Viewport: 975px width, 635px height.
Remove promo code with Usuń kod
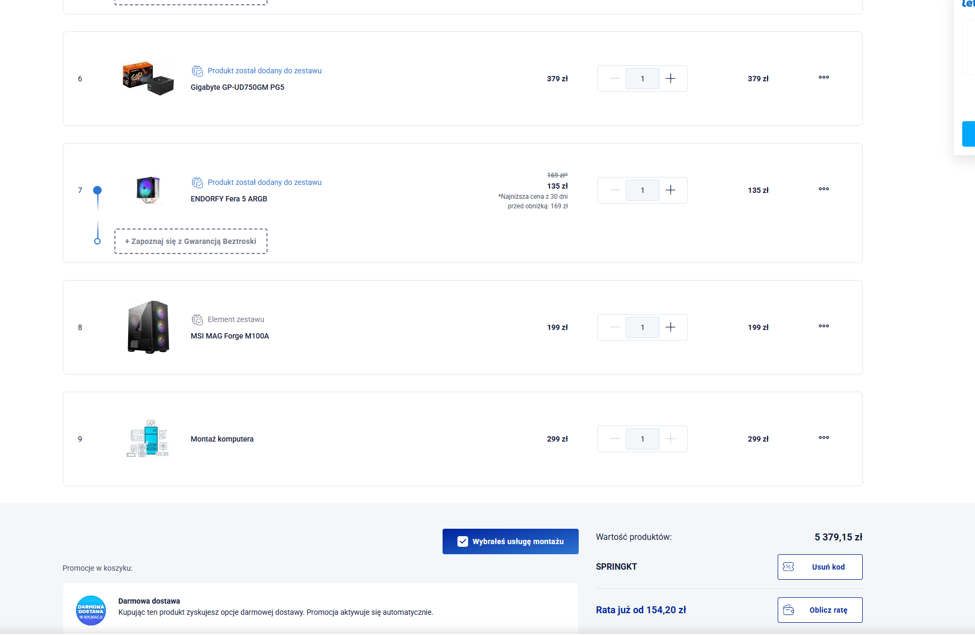pyautogui.click(x=820, y=567)
